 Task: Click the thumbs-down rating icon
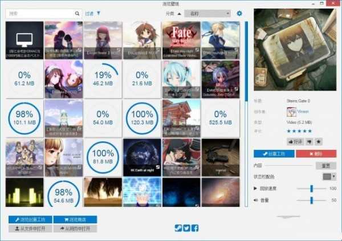coord(310,142)
